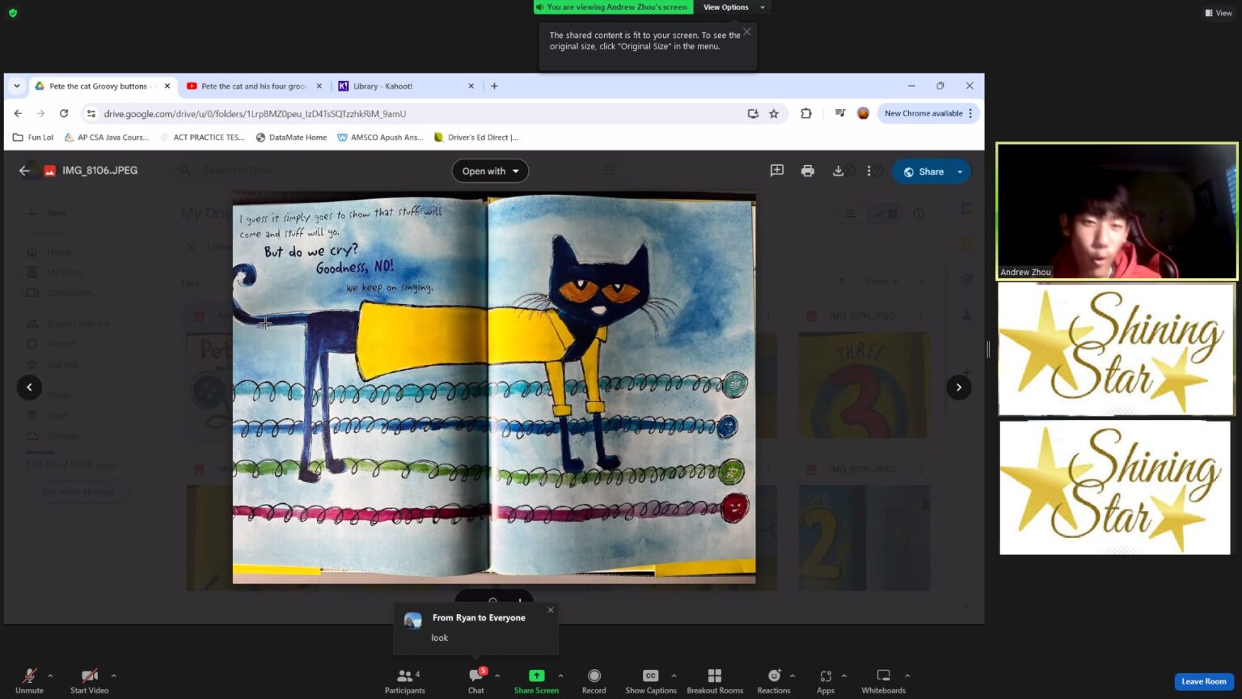Select Andrew Zhou's video tile
This screenshot has height=699, width=1242.
(x=1117, y=211)
